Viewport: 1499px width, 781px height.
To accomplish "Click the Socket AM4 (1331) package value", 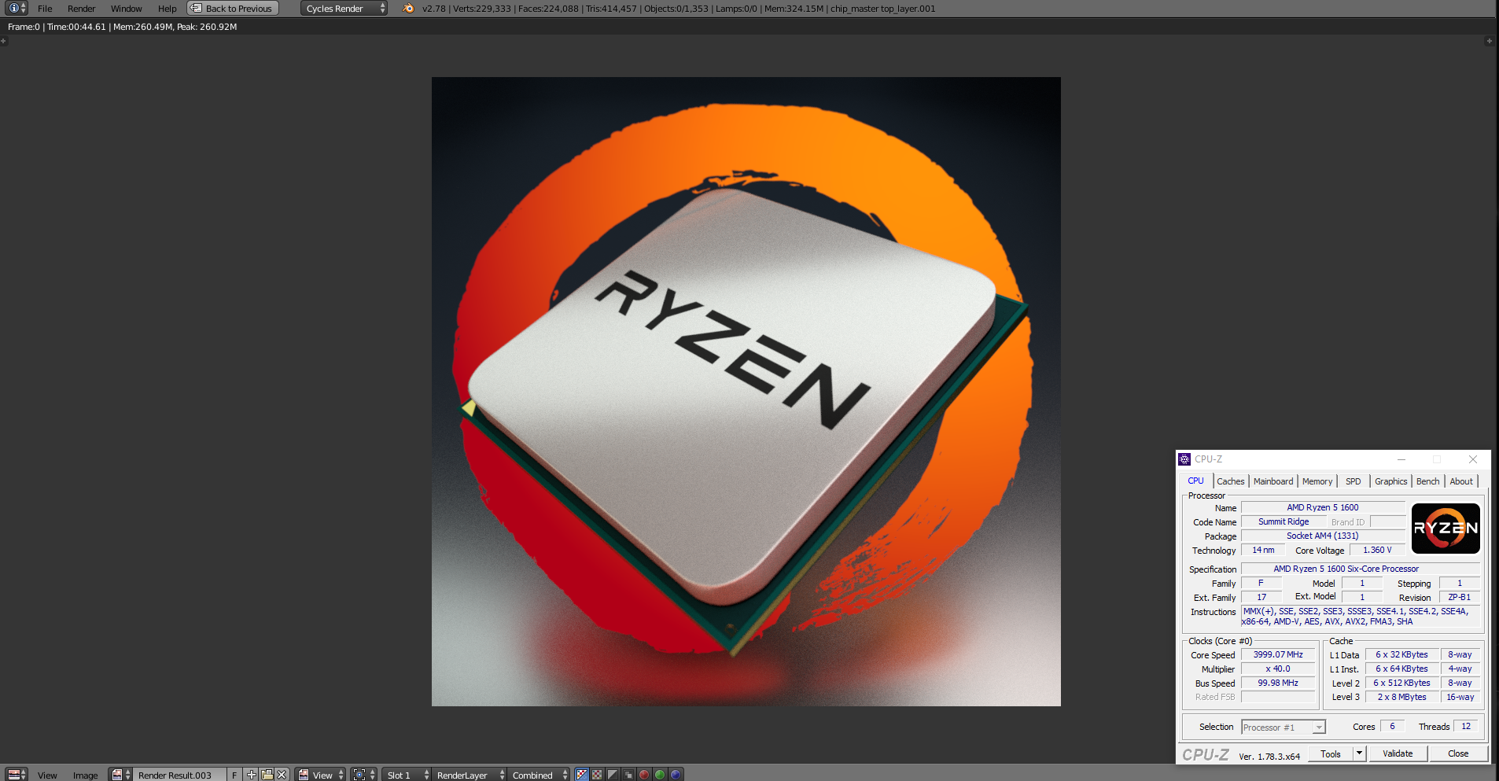I will pos(1323,536).
